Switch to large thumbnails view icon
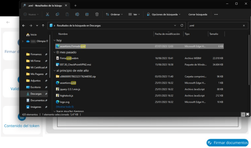 point(248,114)
